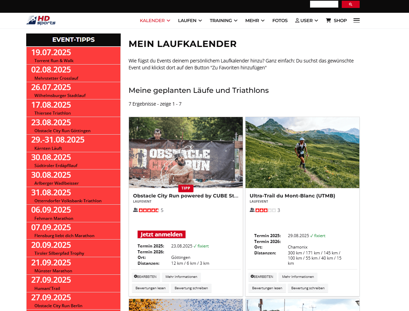
Task: Click the participants icon next to UTMB rating
Action: pyautogui.click(x=252, y=210)
